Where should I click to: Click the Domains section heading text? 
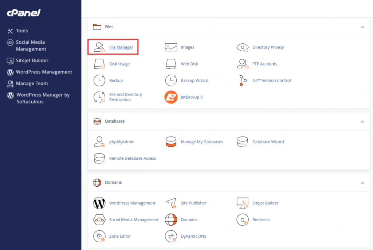114,183
